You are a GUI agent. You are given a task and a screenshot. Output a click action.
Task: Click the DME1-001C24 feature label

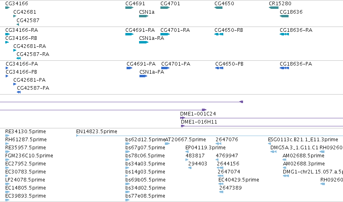[x=198, y=114]
